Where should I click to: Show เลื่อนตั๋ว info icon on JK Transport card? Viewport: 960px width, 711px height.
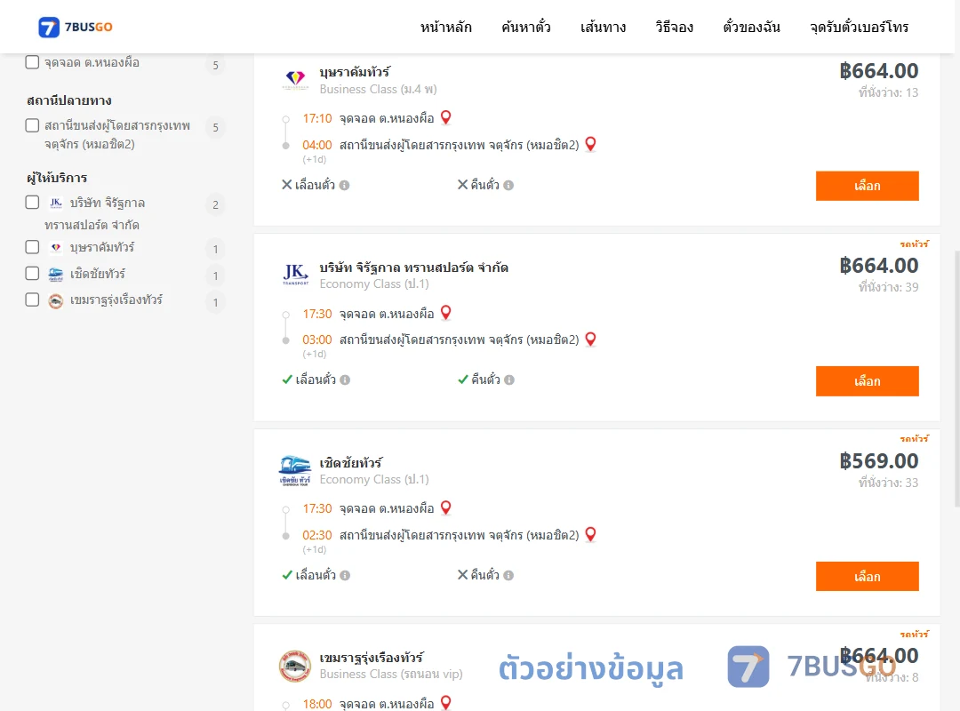[x=345, y=379]
